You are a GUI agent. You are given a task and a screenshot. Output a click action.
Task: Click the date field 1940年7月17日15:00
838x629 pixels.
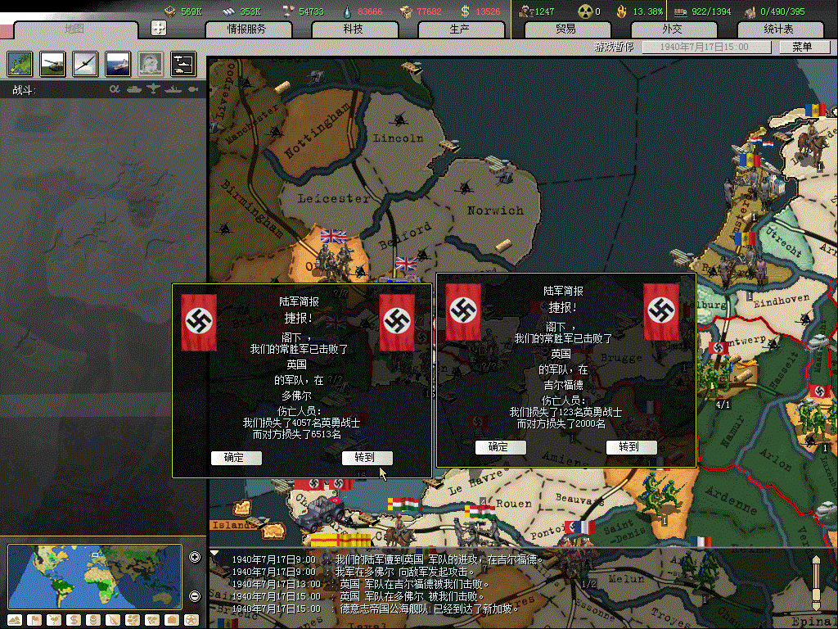(x=706, y=47)
